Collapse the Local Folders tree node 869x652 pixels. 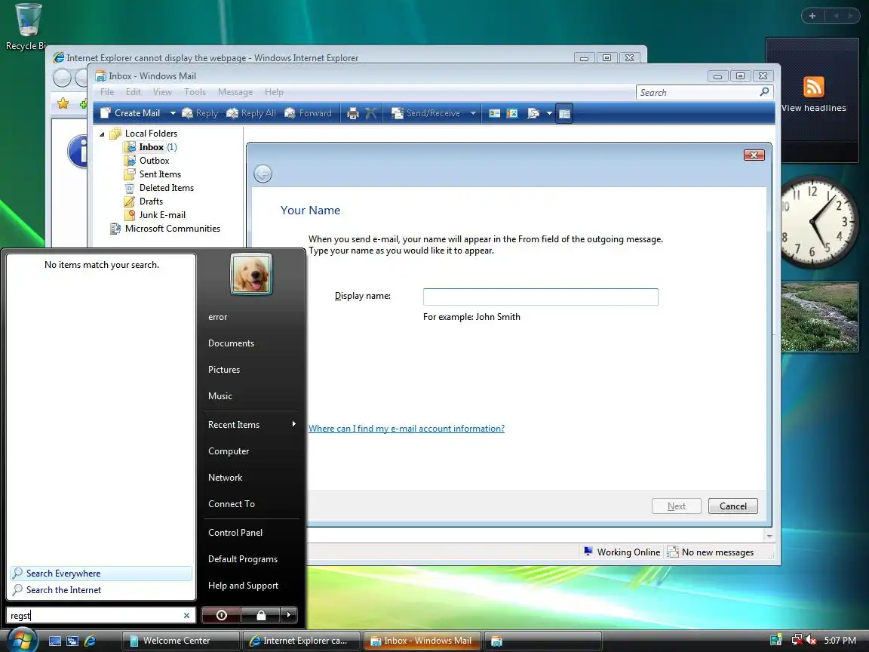[x=102, y=134]
